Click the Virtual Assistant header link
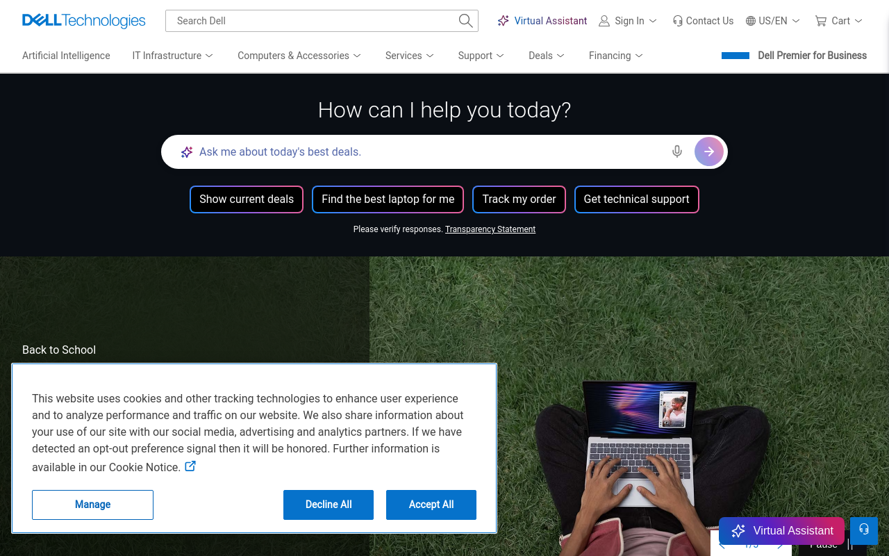 tap(542, 21)
